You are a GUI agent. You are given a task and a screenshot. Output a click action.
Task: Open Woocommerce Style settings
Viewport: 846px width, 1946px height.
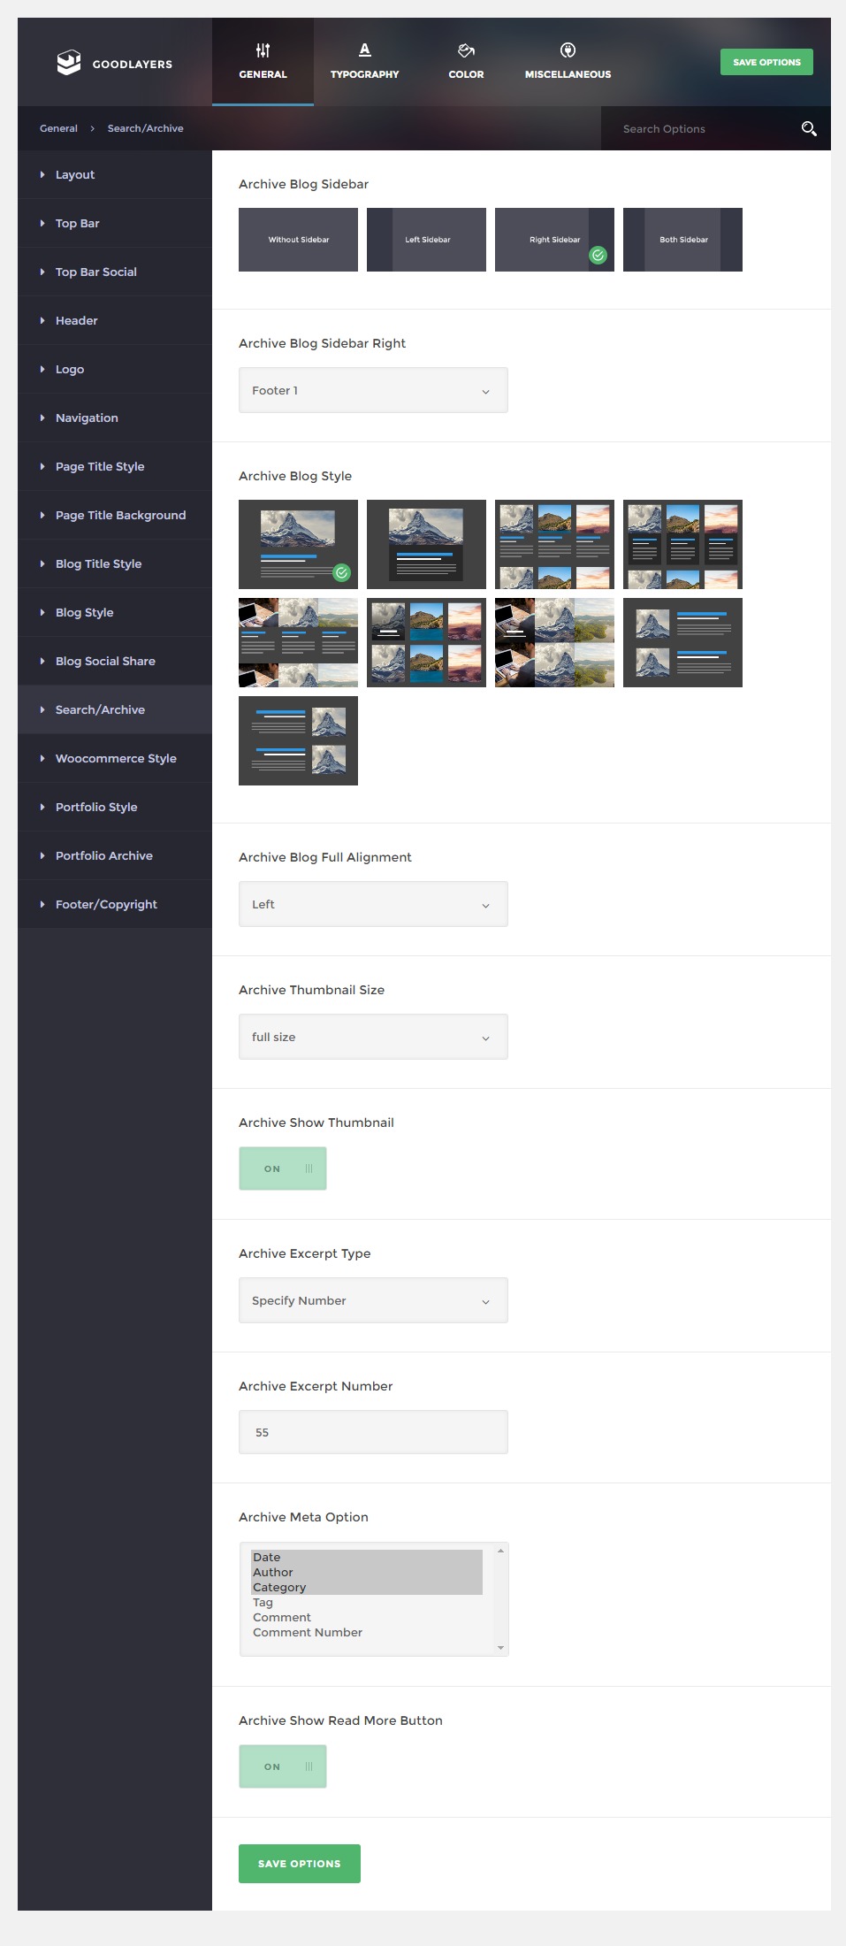(115, 758)
